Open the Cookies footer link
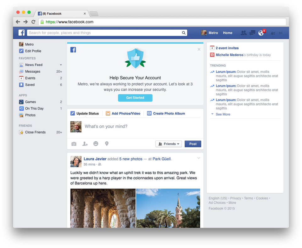Screen dimensions: 302x248 point(262,198)
